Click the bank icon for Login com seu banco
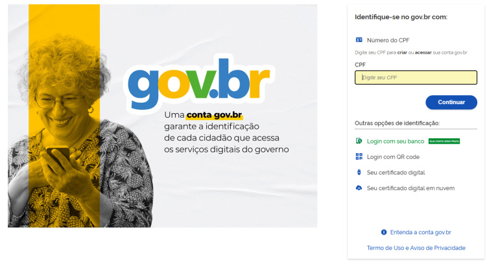 pos(359,141)
